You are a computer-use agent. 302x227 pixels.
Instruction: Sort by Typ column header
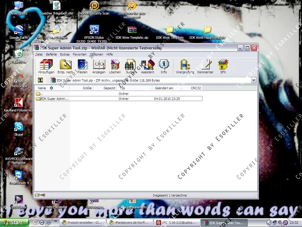[x=134, y=88]
